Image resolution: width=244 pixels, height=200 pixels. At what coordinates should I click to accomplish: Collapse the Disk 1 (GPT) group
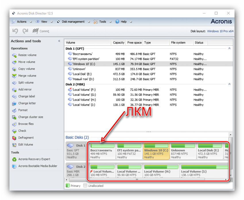tap(229, 49)
